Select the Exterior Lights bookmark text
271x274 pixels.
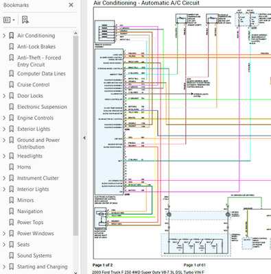click(x=34, y=129)
